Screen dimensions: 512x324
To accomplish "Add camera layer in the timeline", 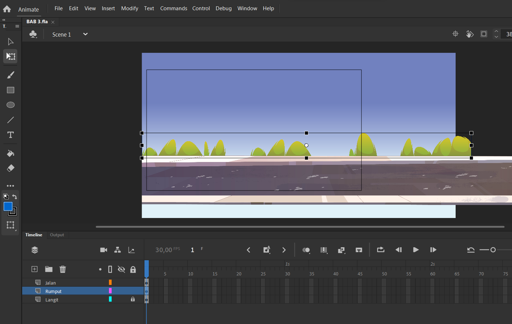I will [x=104, y=250].
